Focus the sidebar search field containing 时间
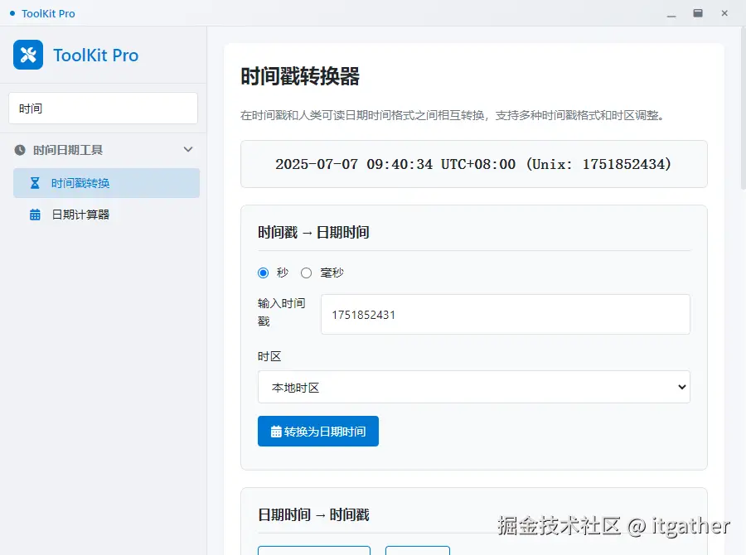The width and height of the screenshot is (746, 555). point(104,109)
